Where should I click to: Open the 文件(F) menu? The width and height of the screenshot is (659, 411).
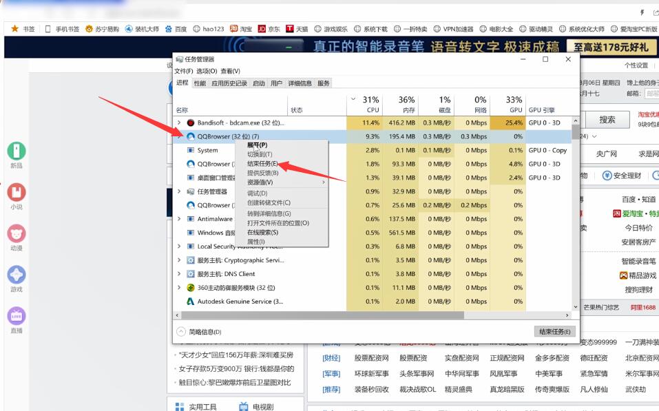coord(184,71)
